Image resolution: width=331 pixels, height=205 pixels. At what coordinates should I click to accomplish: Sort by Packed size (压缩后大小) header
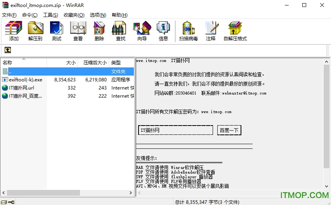click(x=93, y=62)
